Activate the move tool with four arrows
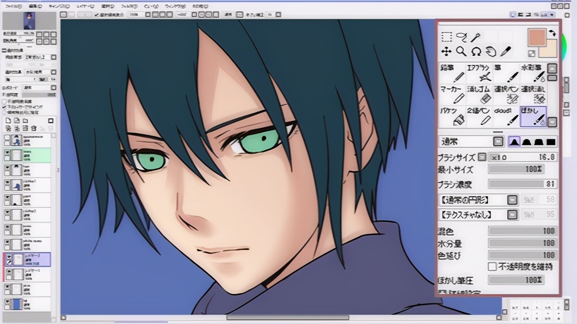 pos(446,51)
